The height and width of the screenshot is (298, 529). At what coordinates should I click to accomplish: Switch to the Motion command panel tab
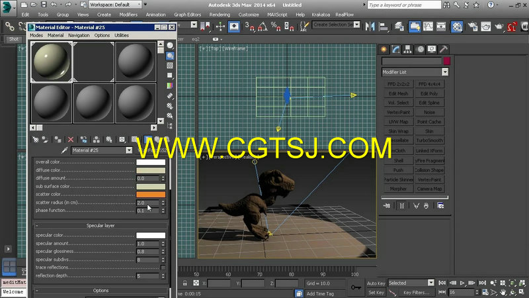[420, 49]
